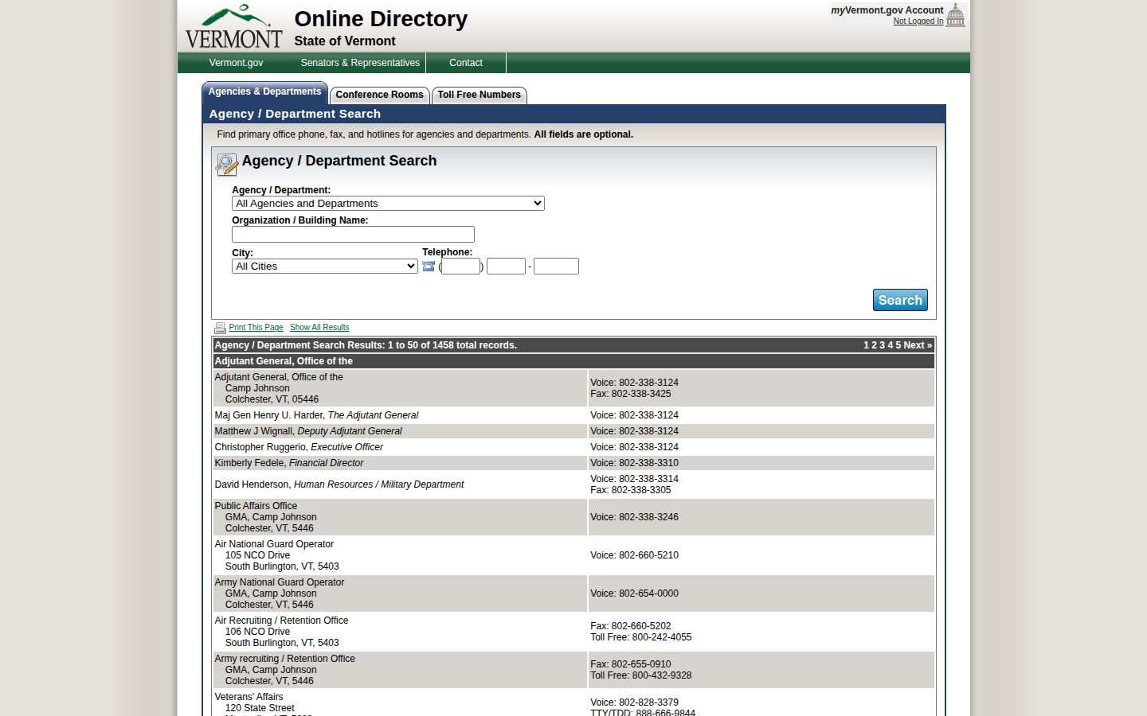Focus the Organization / Building Name field
1147x716 pixels.
pos(353,235)
